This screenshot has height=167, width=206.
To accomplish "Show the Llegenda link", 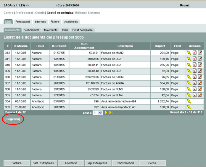I will [12, 119].
